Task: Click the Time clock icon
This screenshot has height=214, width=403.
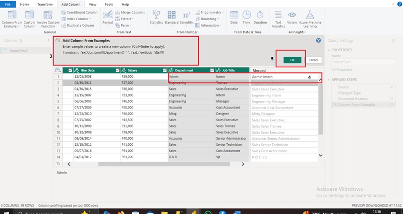Action: click(247, 15)
